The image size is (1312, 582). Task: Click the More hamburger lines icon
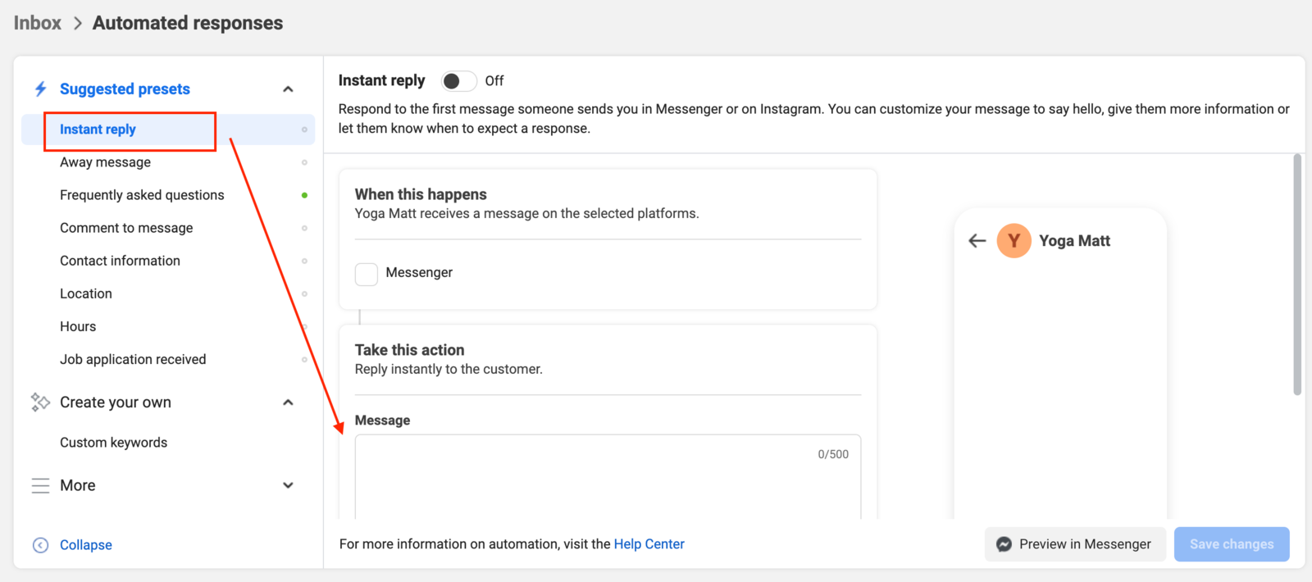(x=40, y=485)
